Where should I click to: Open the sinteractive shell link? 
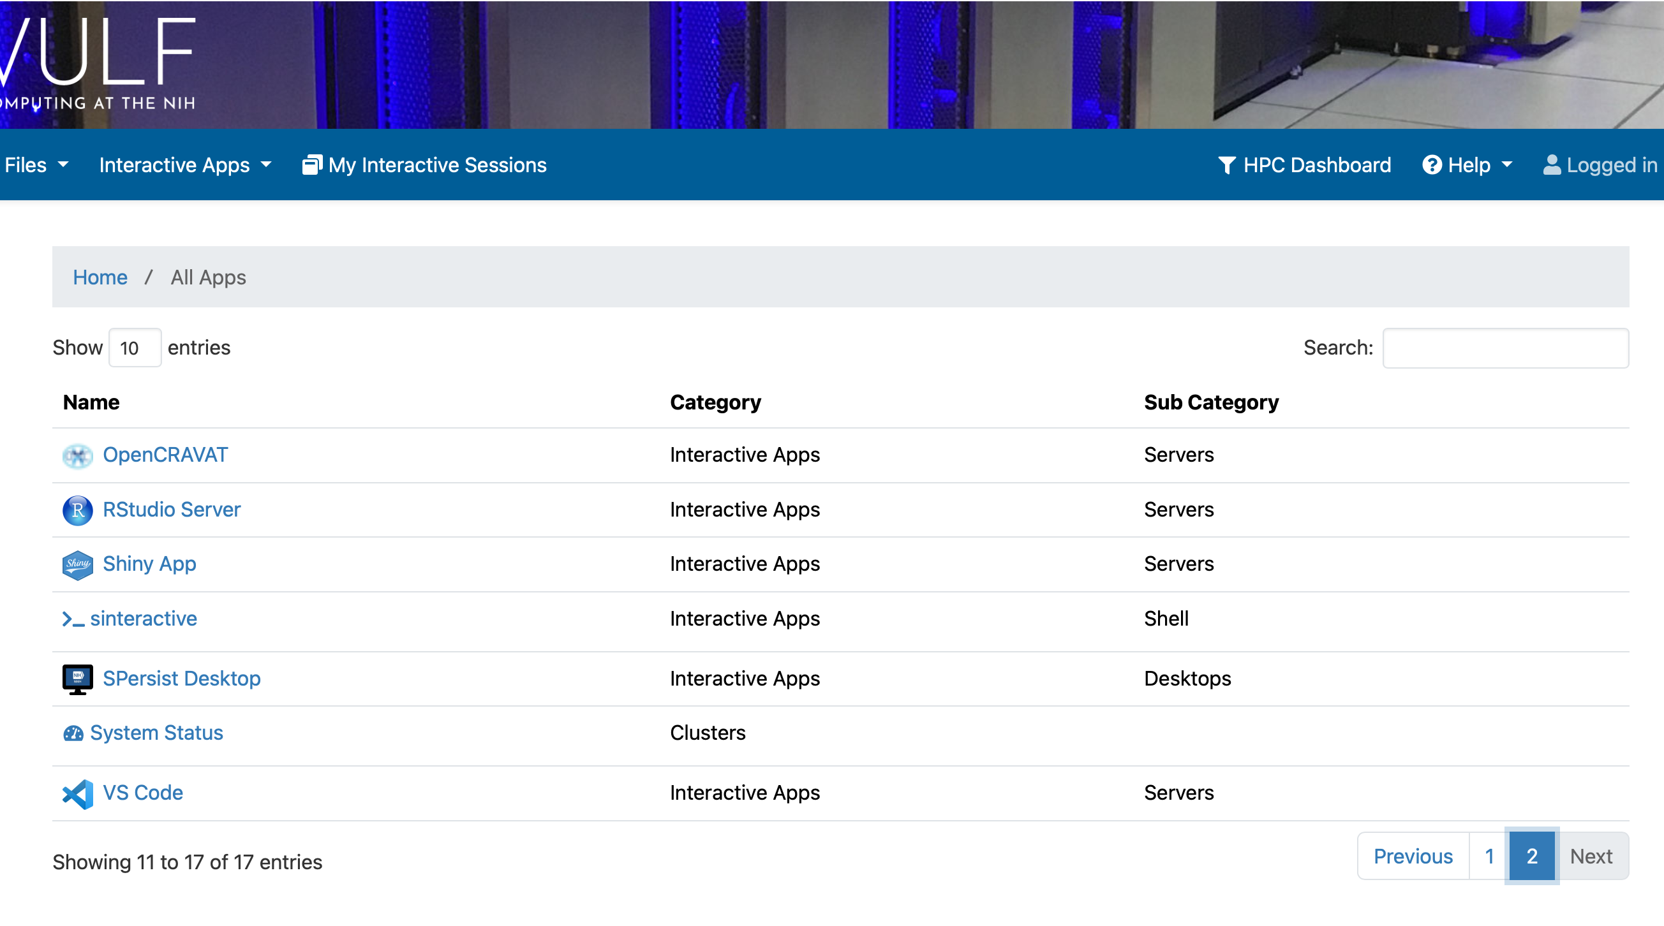coord(144,619)
